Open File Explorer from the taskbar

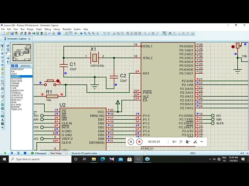(94, 159)
